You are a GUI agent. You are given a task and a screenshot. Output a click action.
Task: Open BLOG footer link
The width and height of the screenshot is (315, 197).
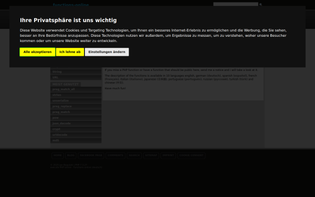coord(71,155)
